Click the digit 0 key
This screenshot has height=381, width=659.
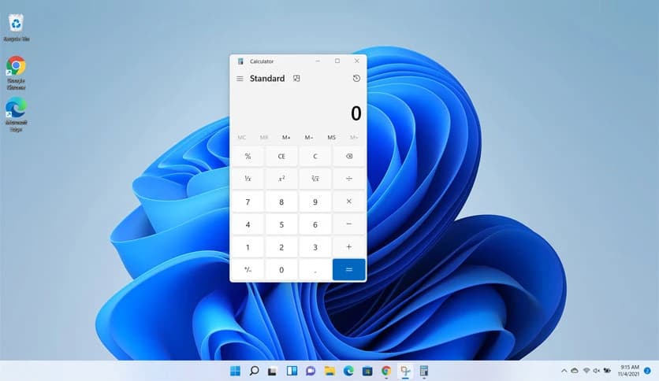click(281, 269)
